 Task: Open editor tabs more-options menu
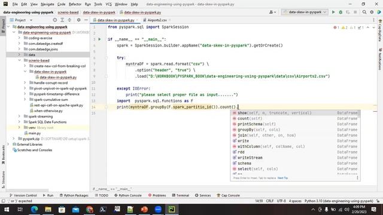[x=373, y=20]
